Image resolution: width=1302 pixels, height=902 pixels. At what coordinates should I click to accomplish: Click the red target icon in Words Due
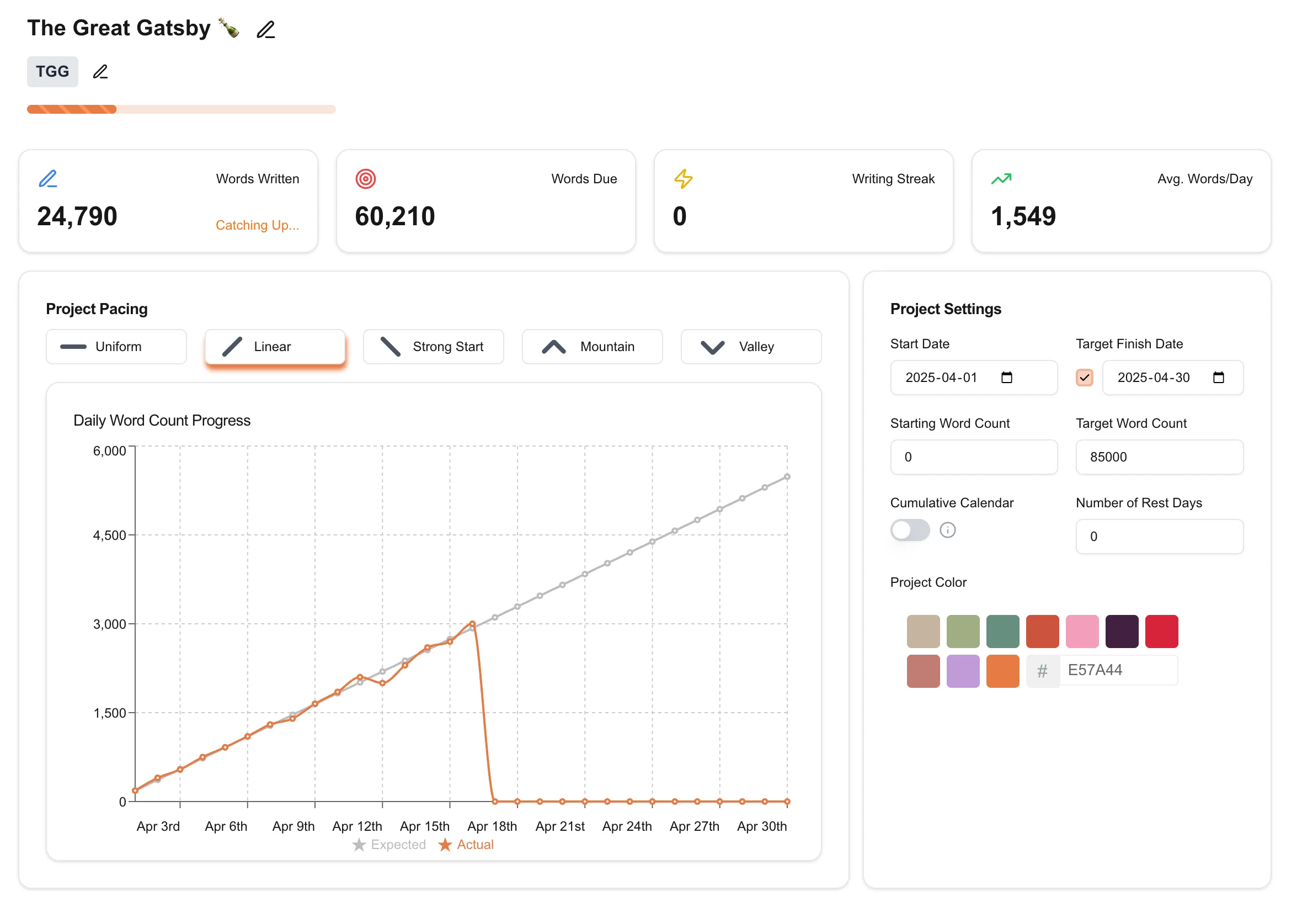pos(365,179)
